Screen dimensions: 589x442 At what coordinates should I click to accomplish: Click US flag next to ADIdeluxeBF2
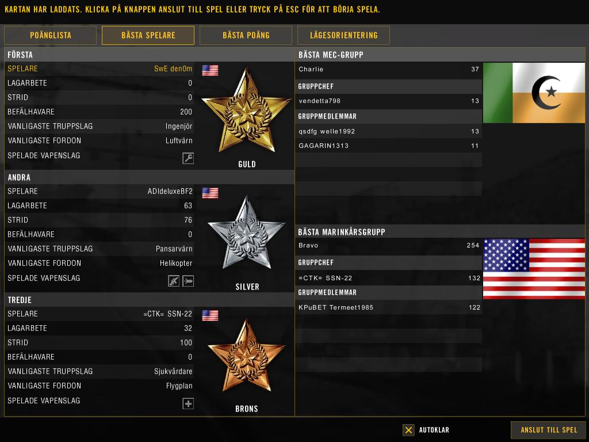click(211, 193)
